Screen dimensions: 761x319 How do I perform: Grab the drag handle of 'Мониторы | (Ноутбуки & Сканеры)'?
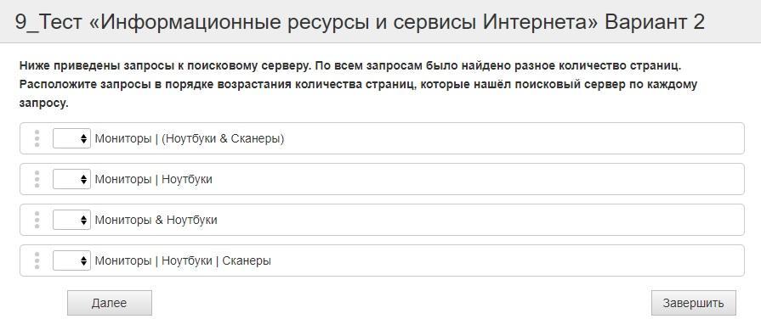37,138
